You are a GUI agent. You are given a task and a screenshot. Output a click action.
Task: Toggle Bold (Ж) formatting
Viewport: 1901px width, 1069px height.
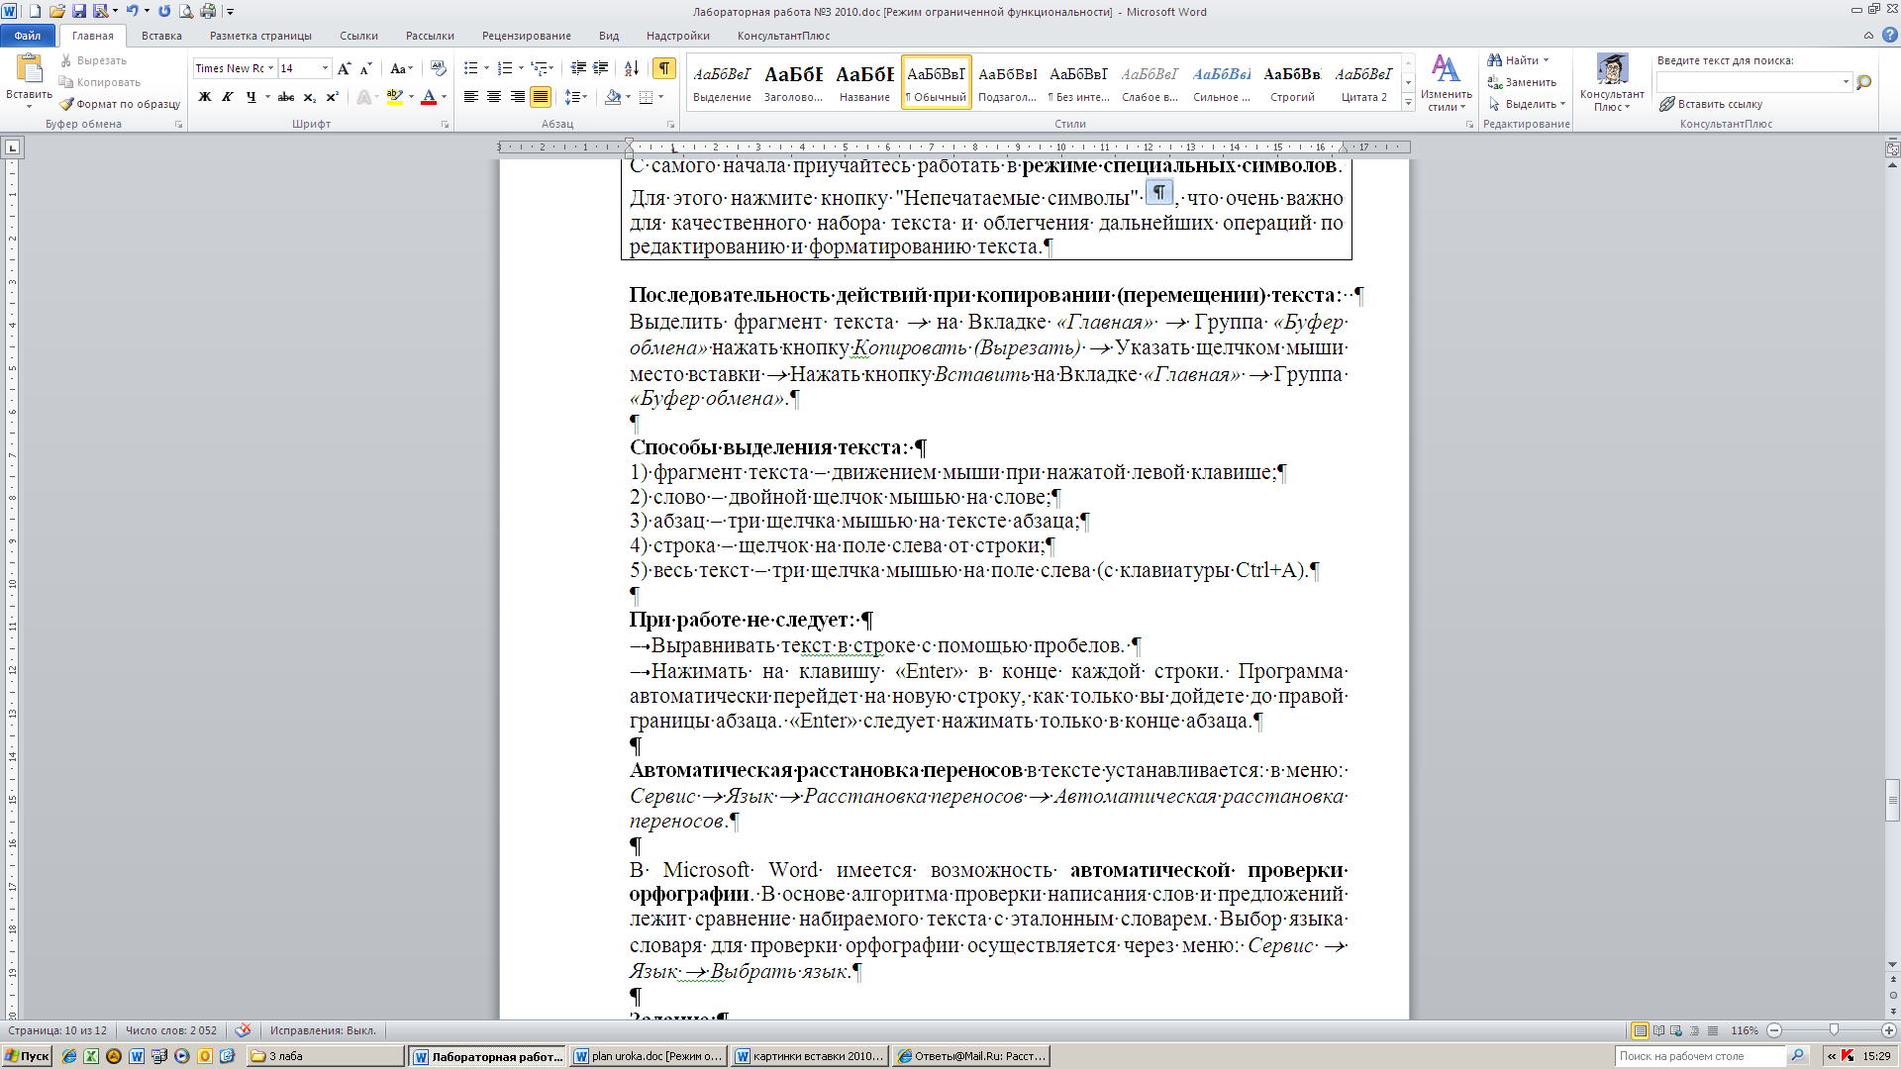point(205,97)
